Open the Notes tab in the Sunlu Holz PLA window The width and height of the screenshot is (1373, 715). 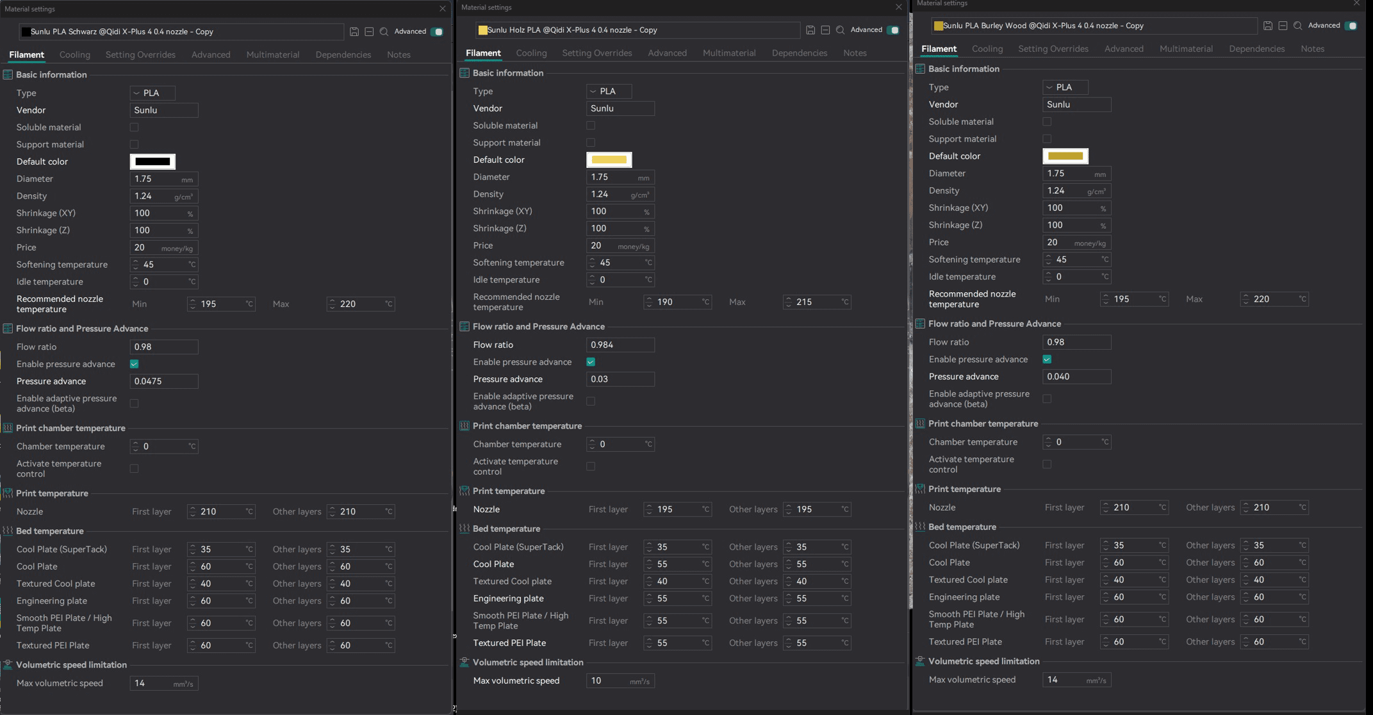pyautogui.click(x=855, y=53)
